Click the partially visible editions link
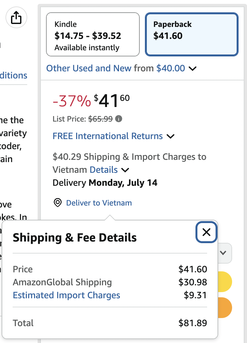247x343 pixels. [x=14, y=76]
